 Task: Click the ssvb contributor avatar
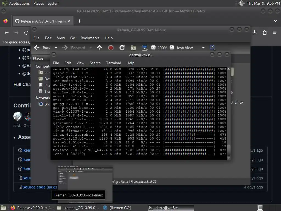(18, 116)
